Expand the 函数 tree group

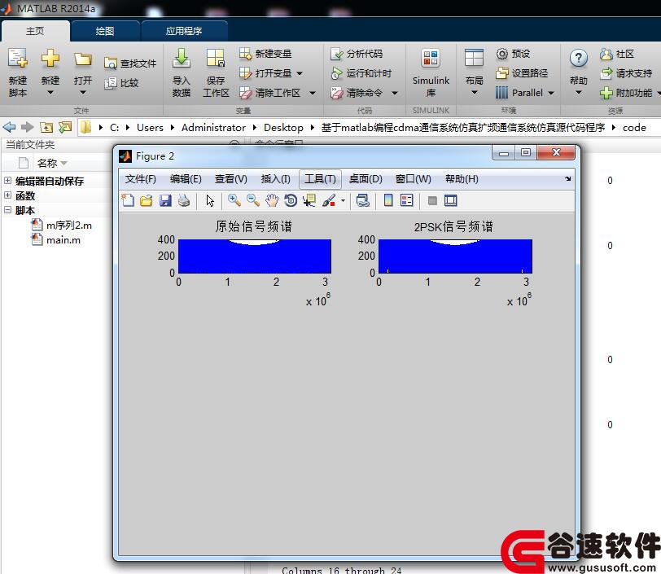(x=7, y=195)
